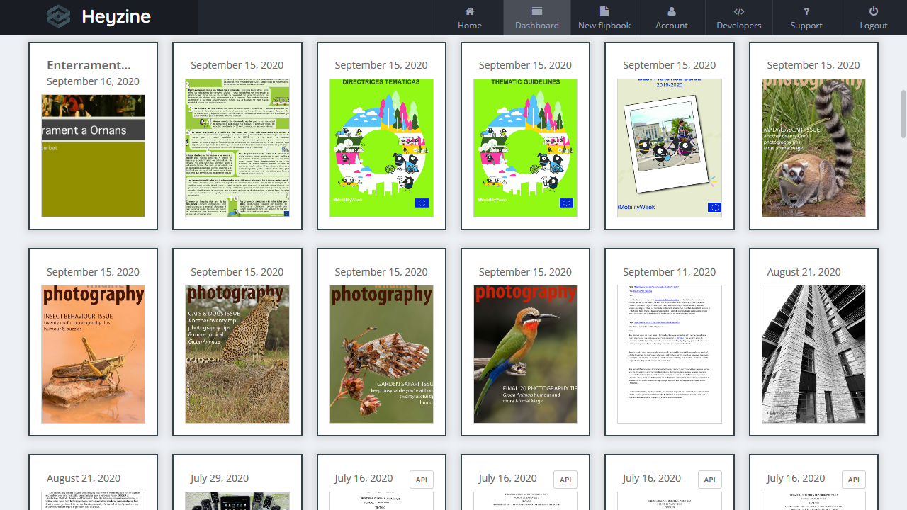907x510 pixels.
Task: Go to Home via house icon
Action: click(x=469, y=11)
